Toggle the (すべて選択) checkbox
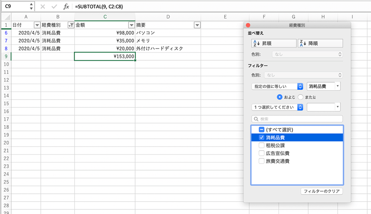 261,130
